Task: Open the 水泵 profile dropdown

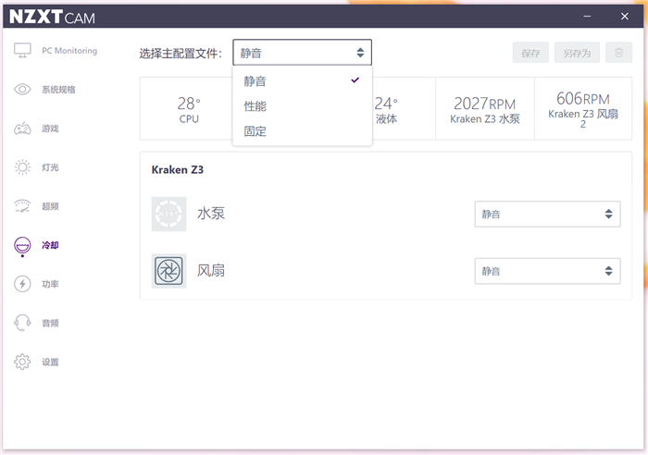Action: coord(547,214)
